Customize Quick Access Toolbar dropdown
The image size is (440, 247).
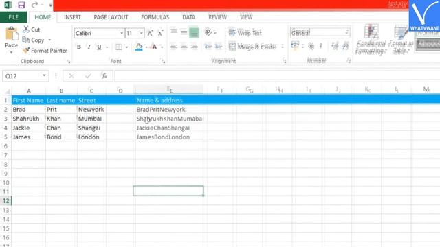click(x=50, y=5)
